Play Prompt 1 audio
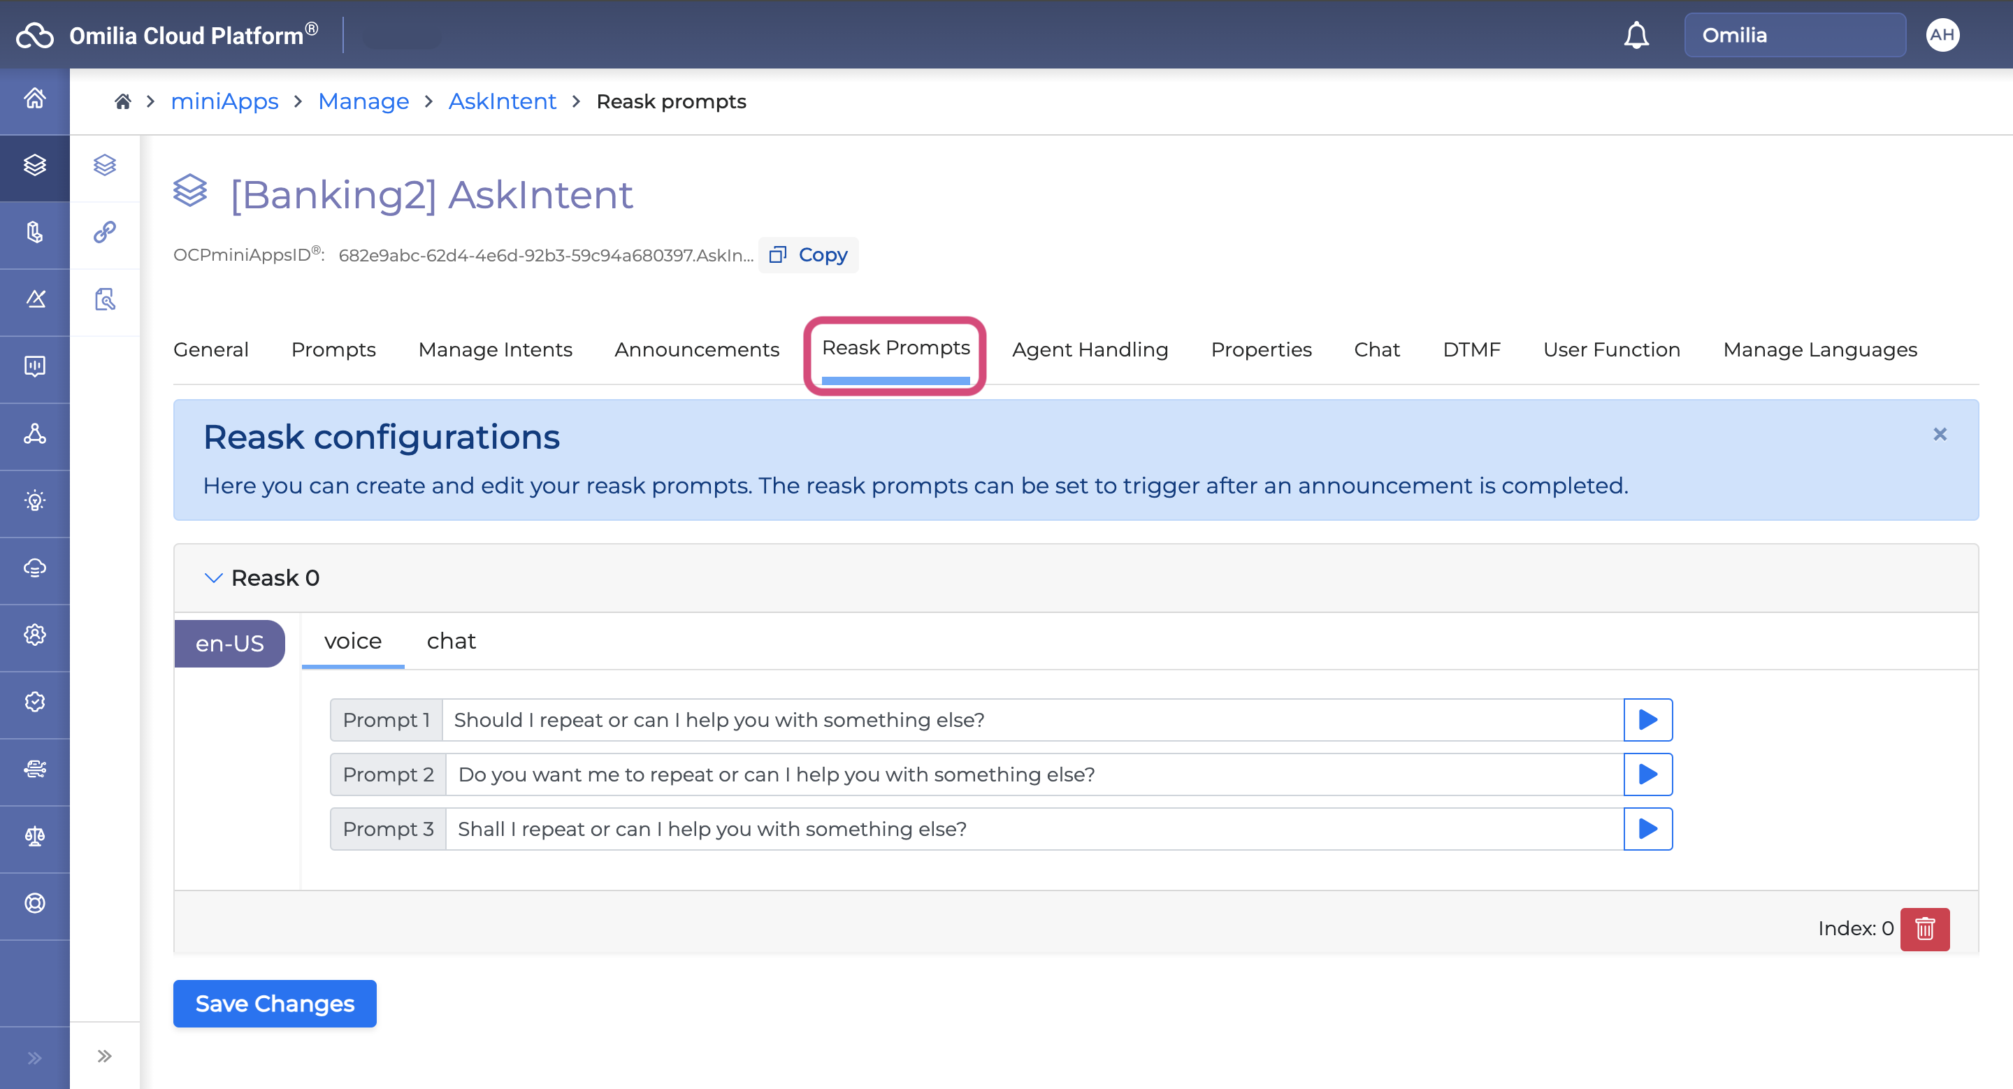Viewport: 2013px width, 1089px height. (1647, 719)
